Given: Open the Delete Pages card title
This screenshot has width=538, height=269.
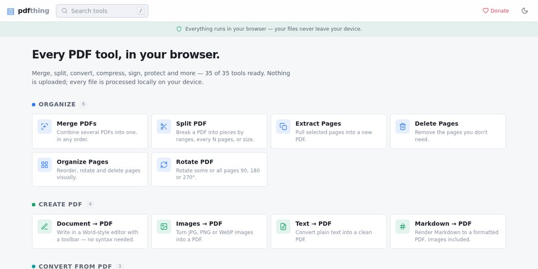Looking at the screenshot, I should point(437,123).
